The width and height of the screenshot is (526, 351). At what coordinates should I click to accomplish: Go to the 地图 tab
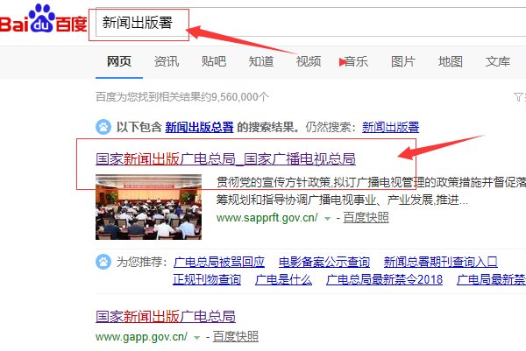[x=451, y=61]
